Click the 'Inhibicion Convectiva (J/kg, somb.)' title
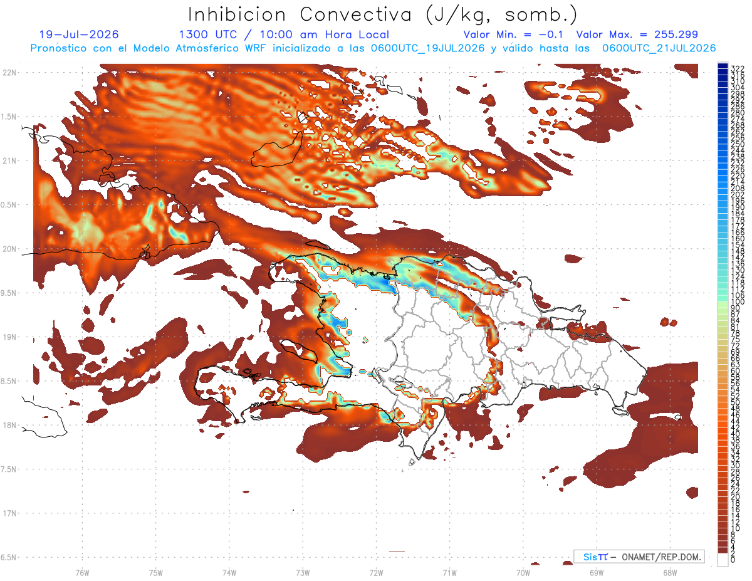 (383, 14)
